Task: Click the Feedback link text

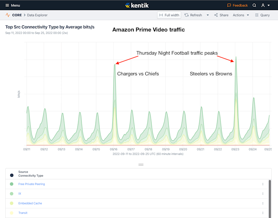Action: [x=240, y=5]
